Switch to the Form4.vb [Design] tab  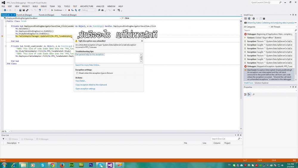tap(46, 15)
